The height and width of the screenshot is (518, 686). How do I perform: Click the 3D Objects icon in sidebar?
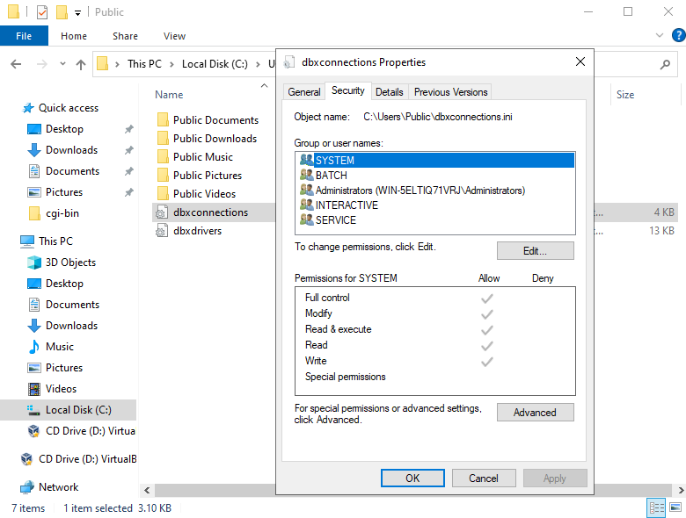point(34,263)
